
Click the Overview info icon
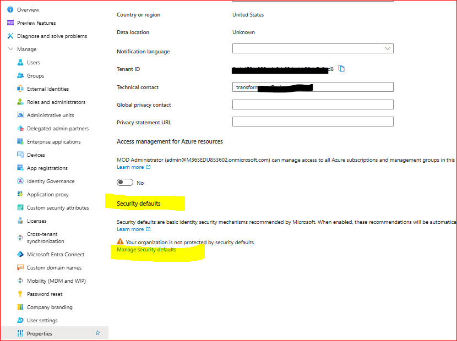[x=10, y=9]
